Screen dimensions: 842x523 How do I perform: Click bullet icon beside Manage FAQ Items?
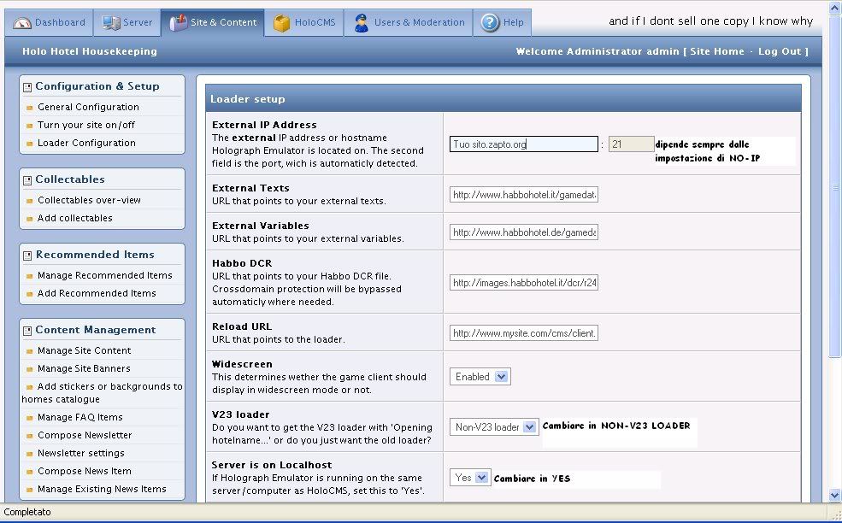click(30, 418)
